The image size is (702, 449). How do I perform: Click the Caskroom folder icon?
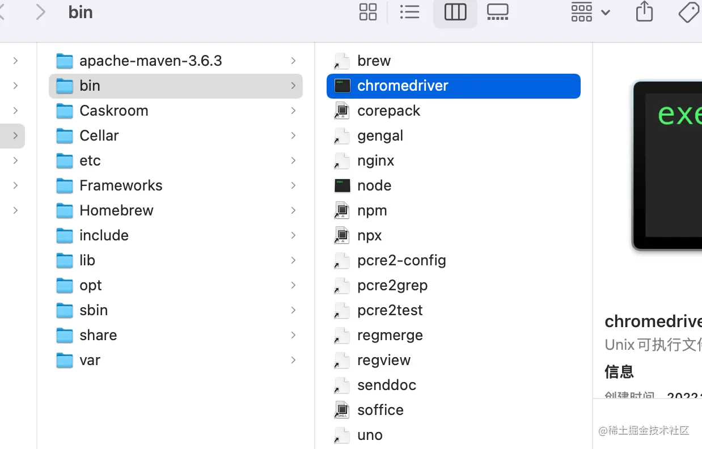coord(65,111)
